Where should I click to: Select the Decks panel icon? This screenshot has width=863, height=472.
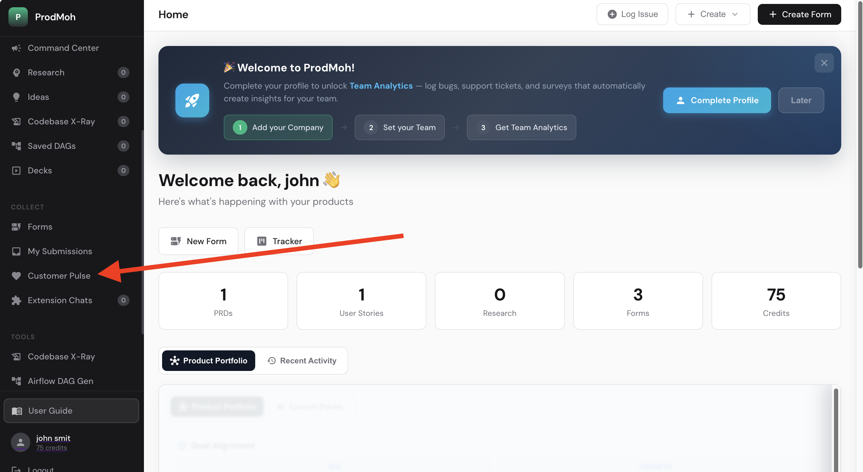16,170
